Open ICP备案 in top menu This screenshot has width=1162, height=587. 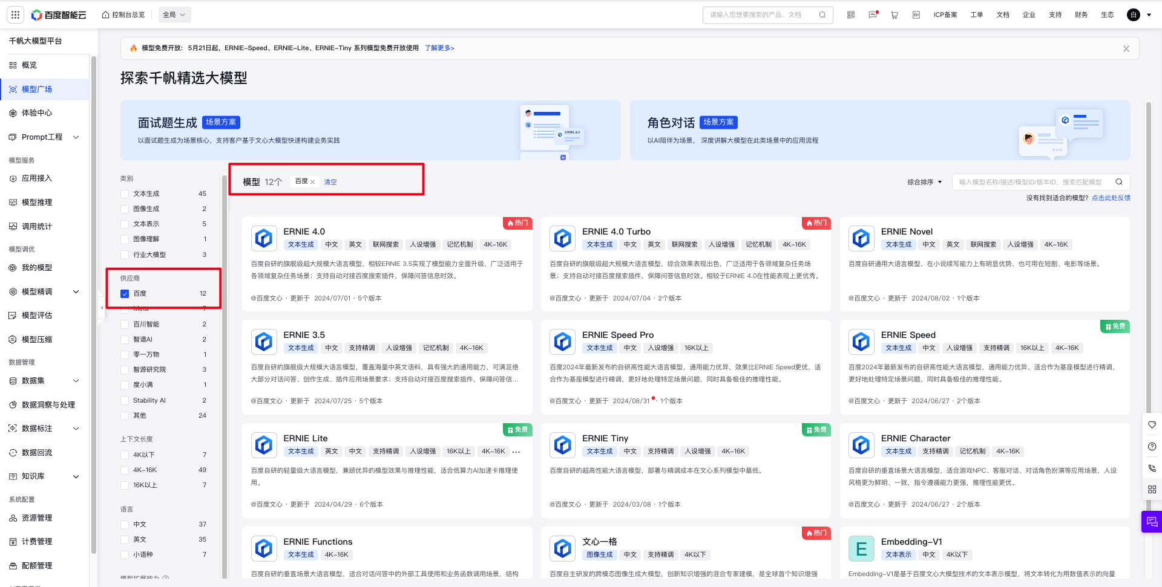[x=945, y=15]
